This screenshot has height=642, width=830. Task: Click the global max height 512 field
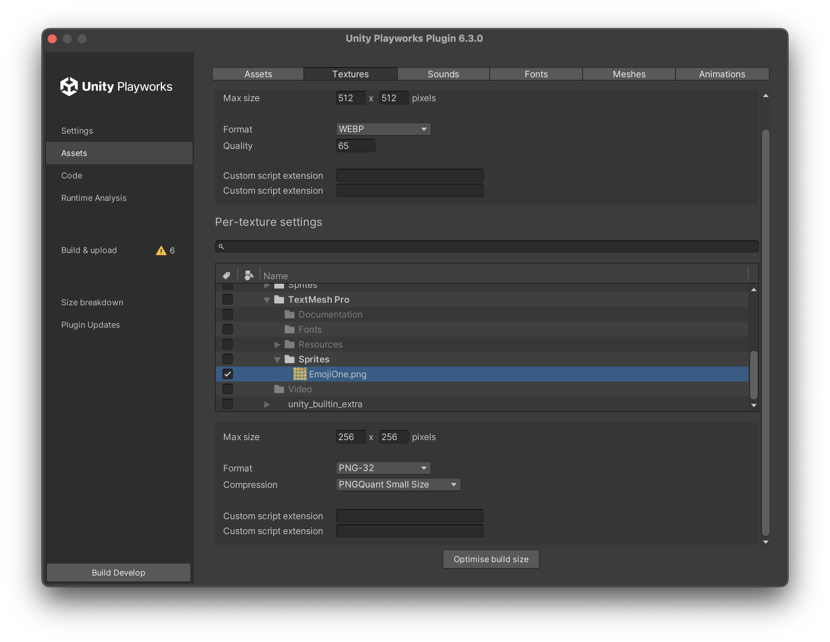point(394,98)
